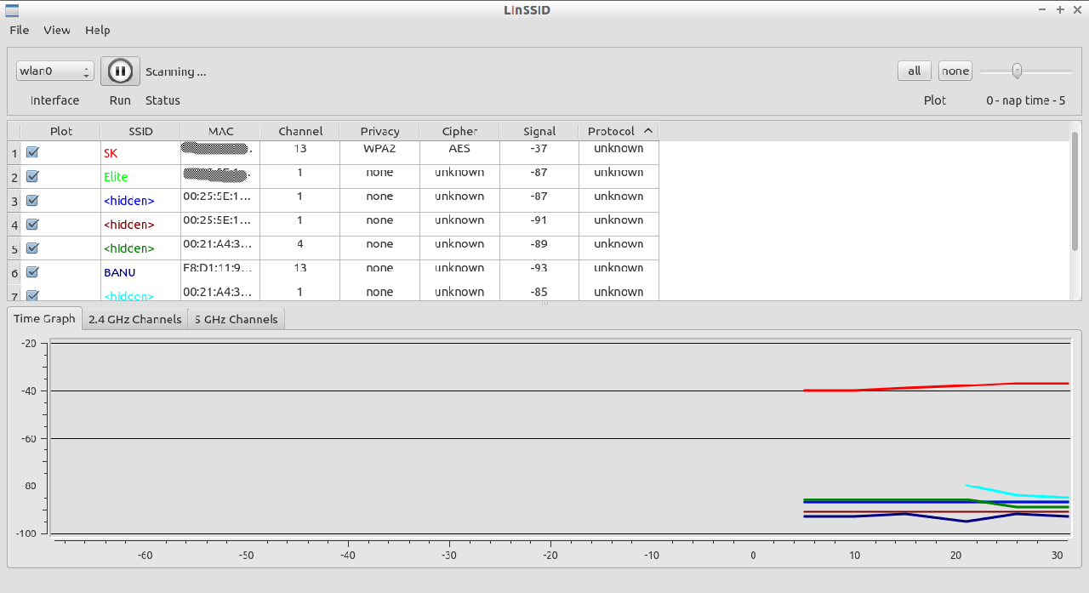The width and height of the screenshot is (1089, 593).
Task: Click the Signal column header to sort
Action: [x=539, y=131]
